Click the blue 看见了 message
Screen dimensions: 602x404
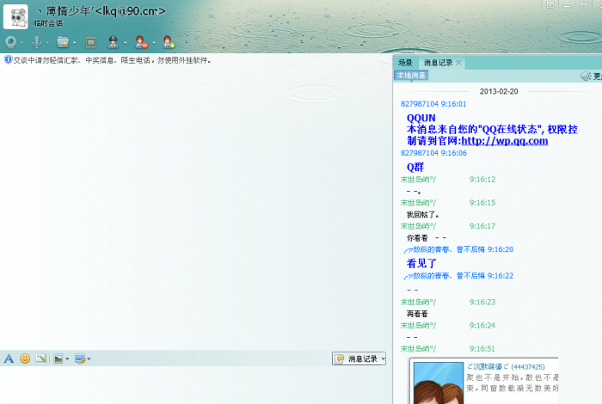click(x=421, y=264)
